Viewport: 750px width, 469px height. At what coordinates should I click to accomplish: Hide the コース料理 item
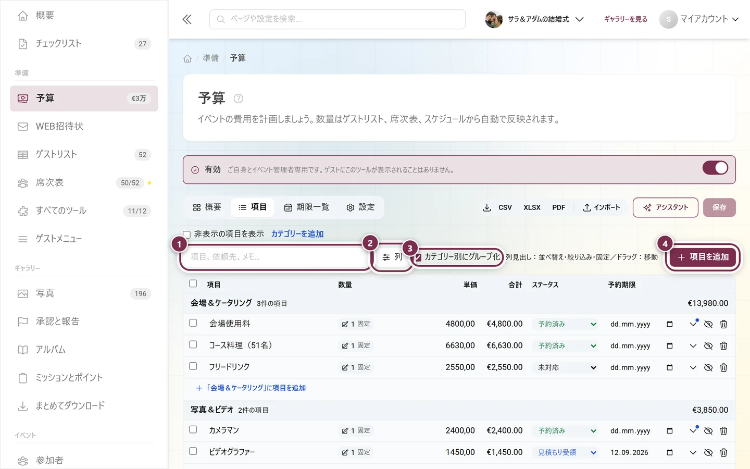coord(708,346)
